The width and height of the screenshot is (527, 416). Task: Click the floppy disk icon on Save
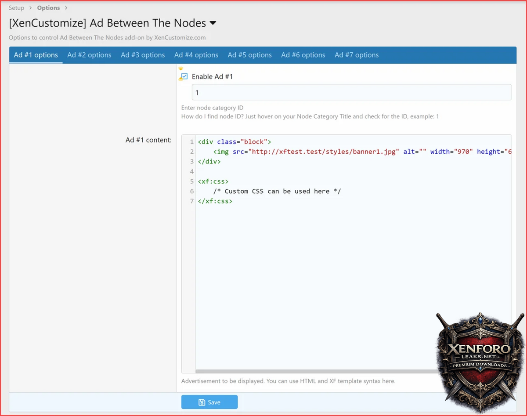click(x=202, y=402)
